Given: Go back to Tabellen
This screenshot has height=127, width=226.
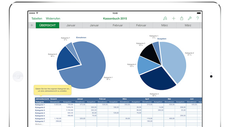Looking at the screenshot, I should pos(37,19).
